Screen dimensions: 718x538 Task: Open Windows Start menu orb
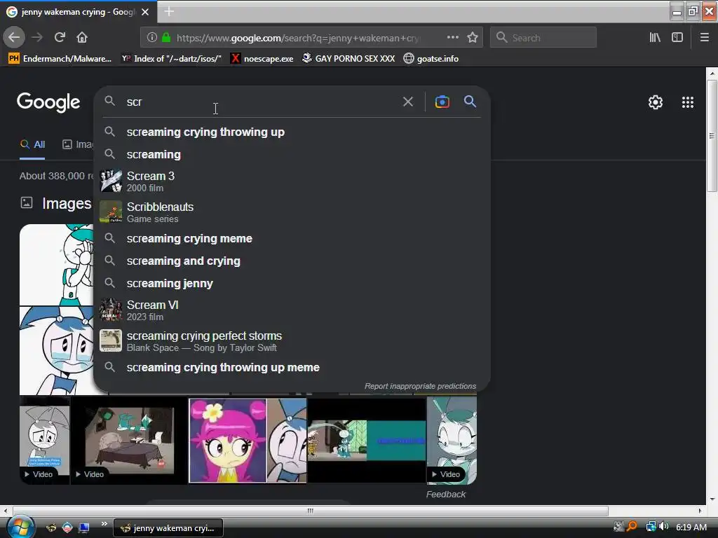coord(20,527)
